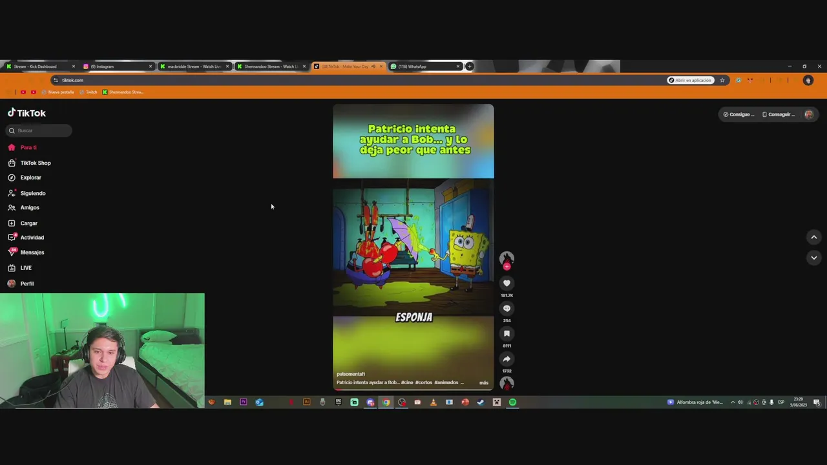Screen dimensions: 827x465
Task: Switch to the Shennandoo Stream tab
Action: click(x=271, y=67)
